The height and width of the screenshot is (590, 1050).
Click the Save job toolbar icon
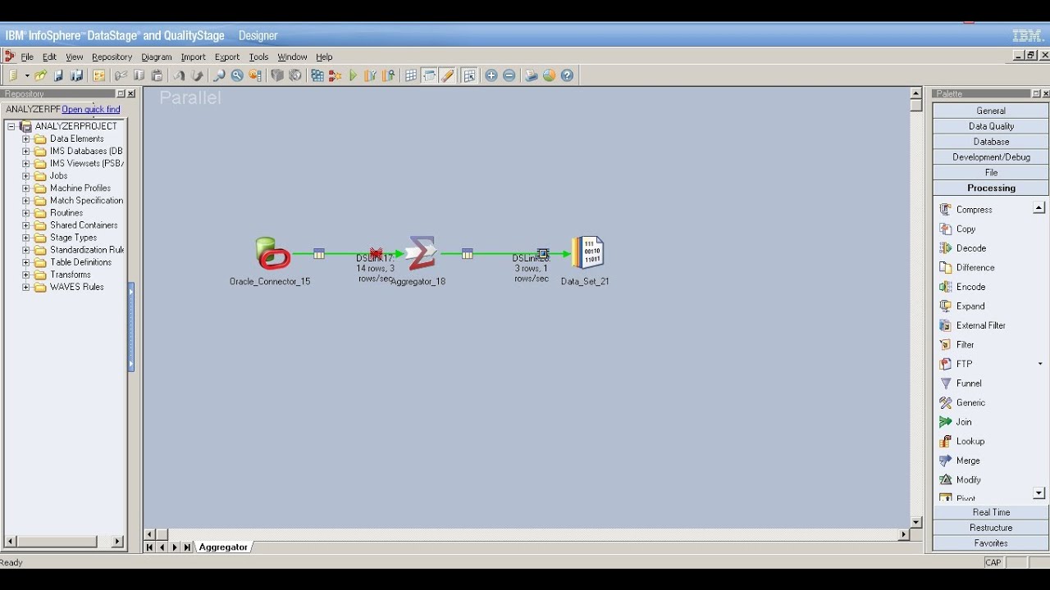point(58,75)
